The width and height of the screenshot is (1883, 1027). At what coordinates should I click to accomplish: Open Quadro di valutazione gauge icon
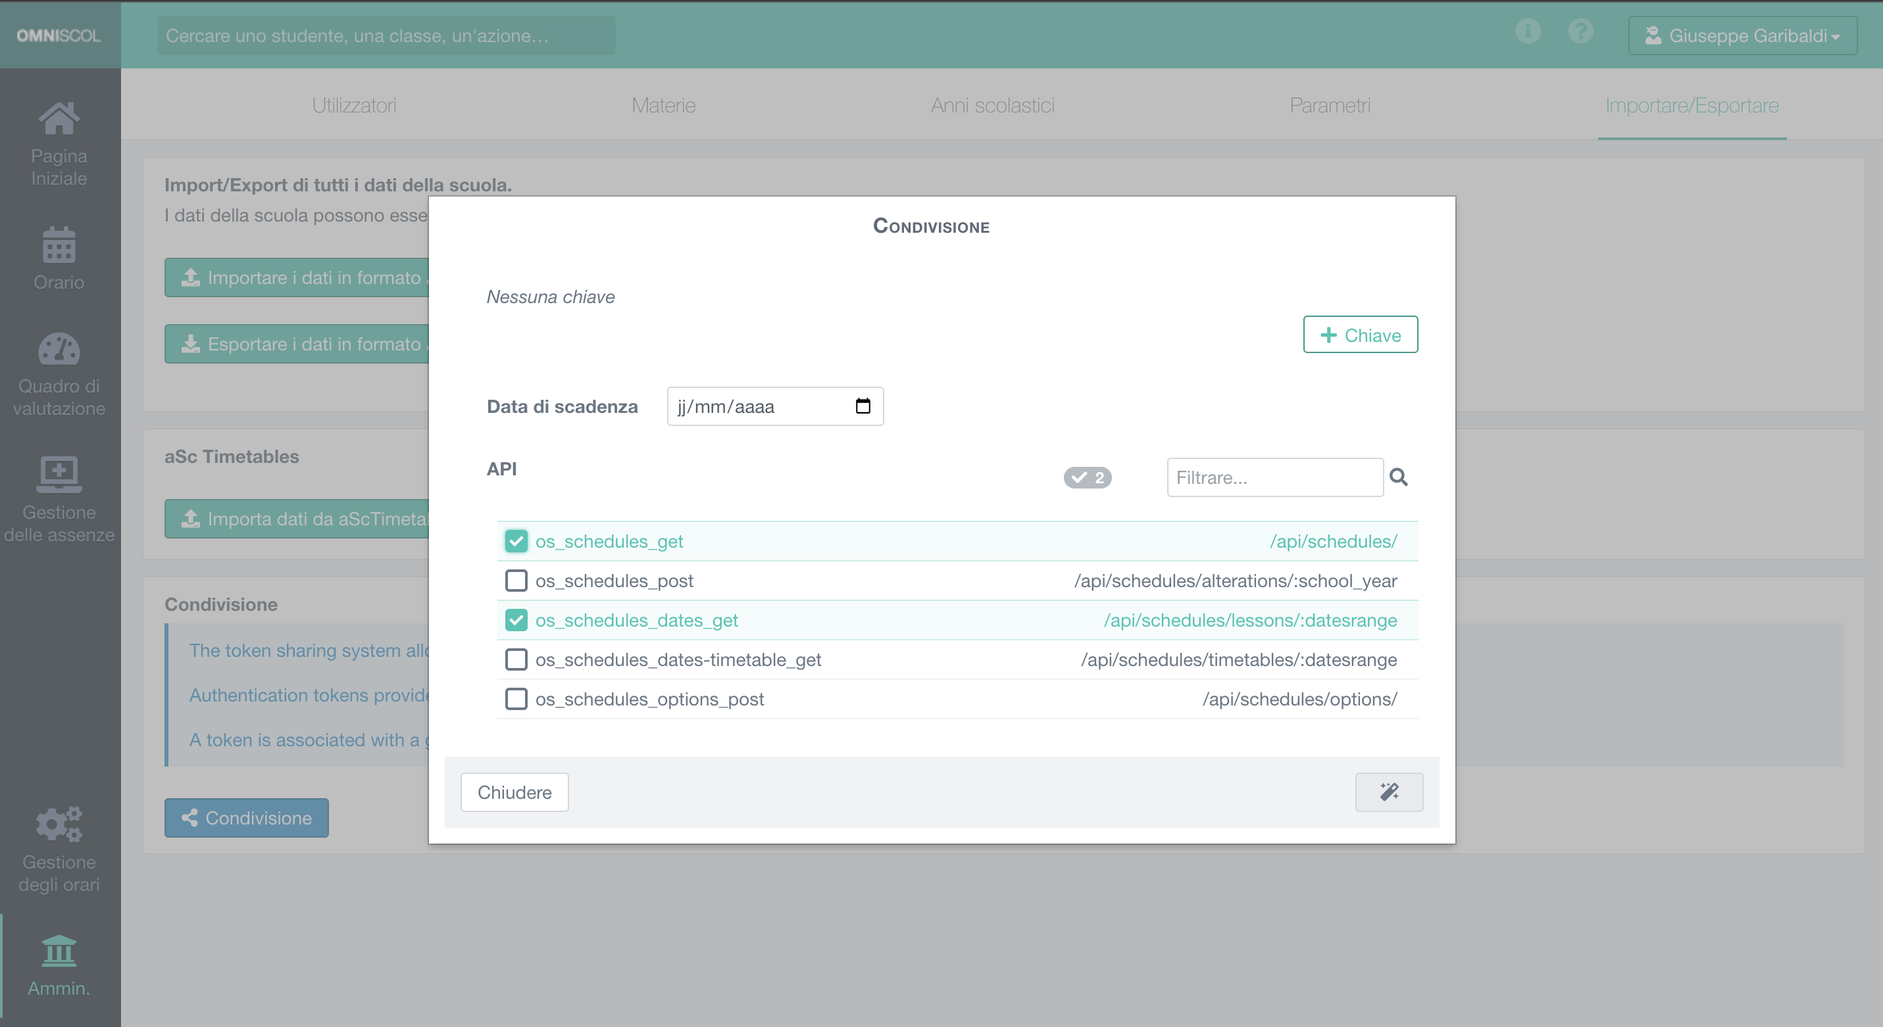[59, 348]
